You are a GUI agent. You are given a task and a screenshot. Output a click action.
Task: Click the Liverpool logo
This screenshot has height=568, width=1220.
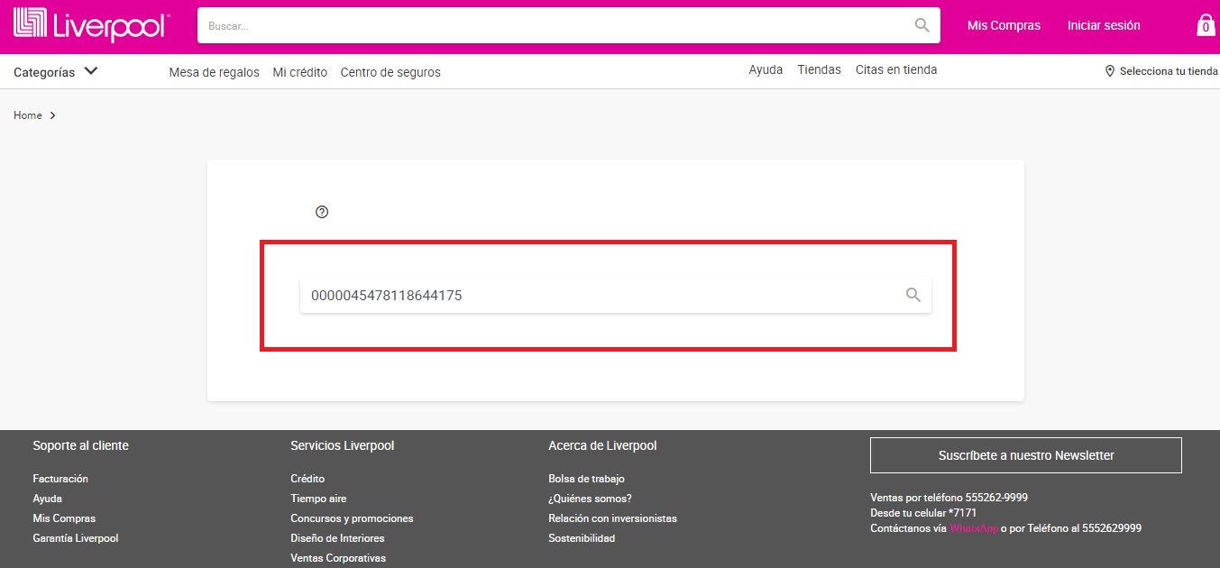[x=90, y=25]
